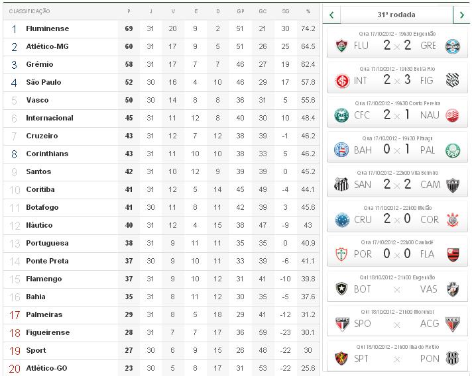Viewport: 472px width, 376px height.
Task: Sort by the P points column header
Action: [129, 11]
